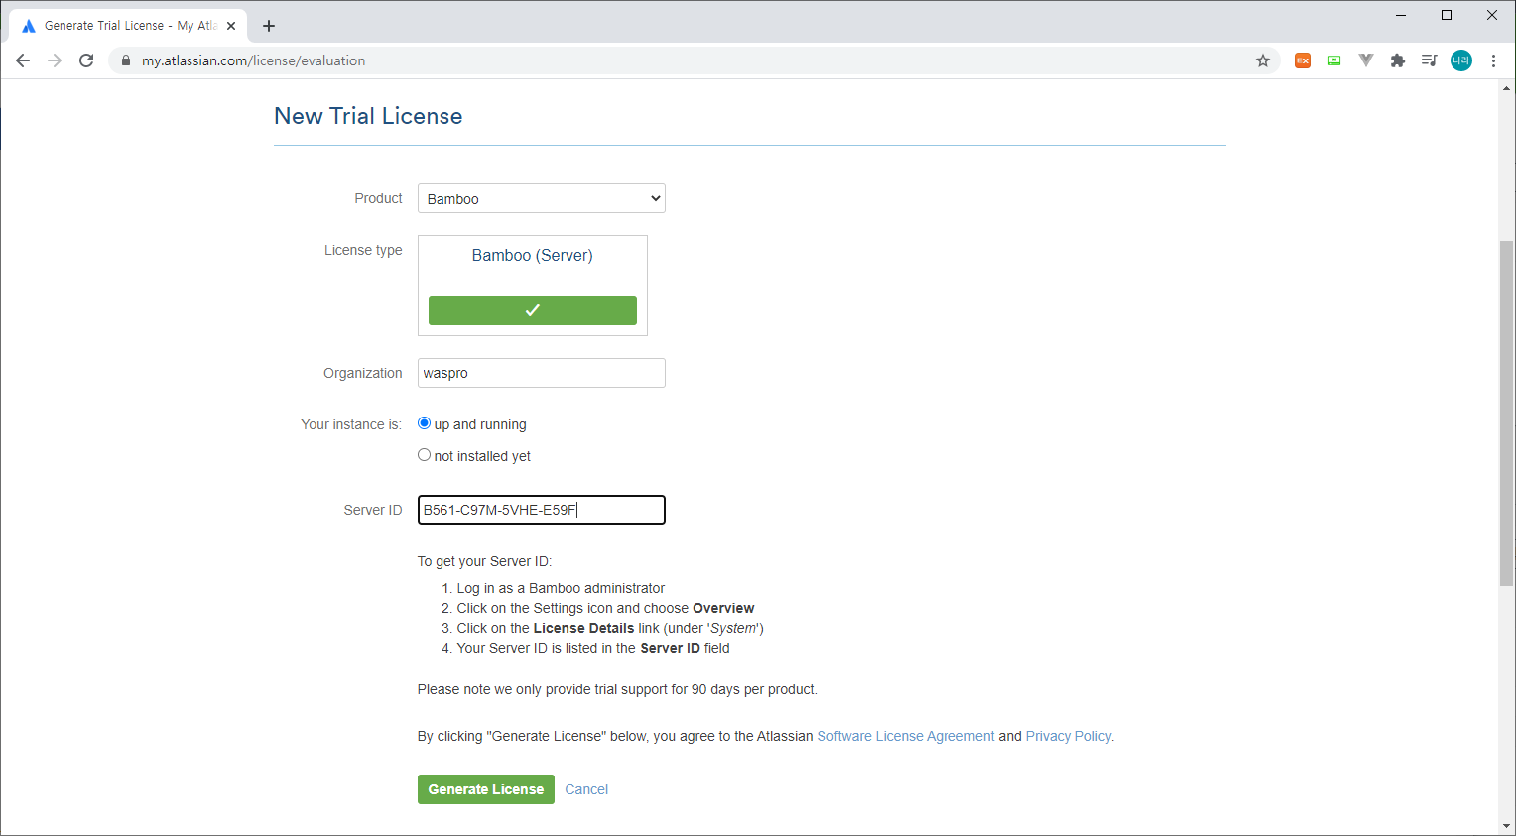Image resolution: width=1516 pixels, height=836 pixels.
Task: Reload the current page
Action: click(x=86, y=60)
